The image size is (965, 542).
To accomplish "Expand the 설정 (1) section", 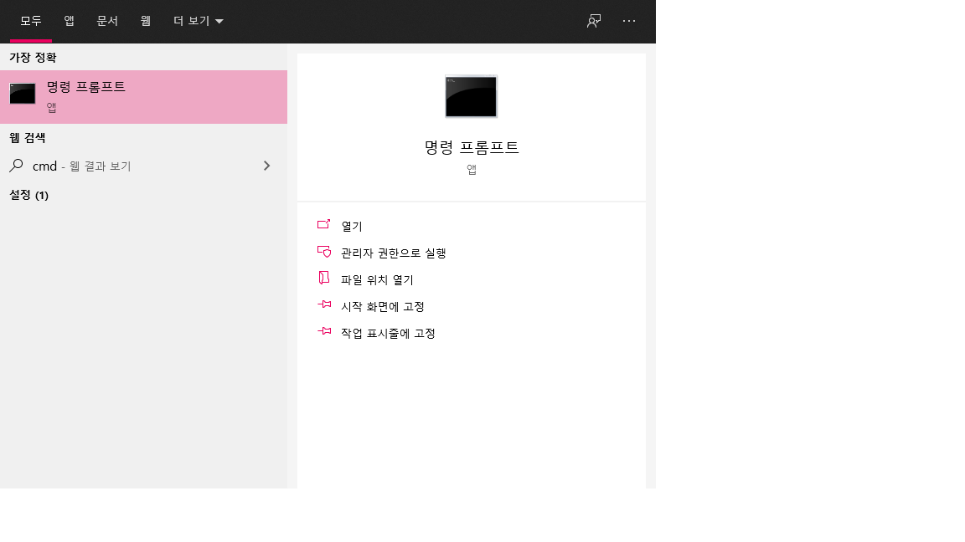I will (29, 196).
